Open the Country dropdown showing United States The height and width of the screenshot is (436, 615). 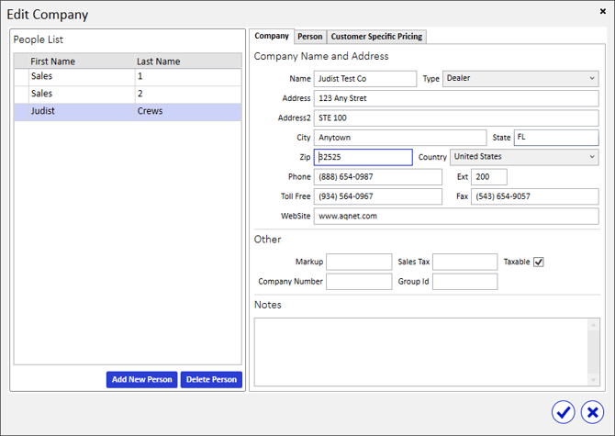click(x=524, y=157)
